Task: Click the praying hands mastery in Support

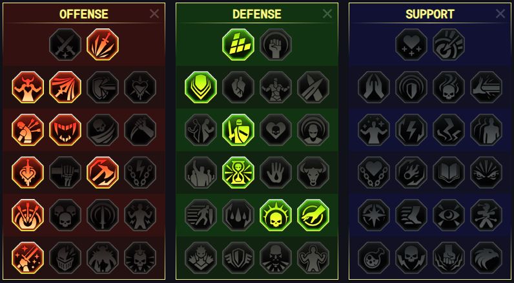Action: pyautogui.click(x=374, y=87)
